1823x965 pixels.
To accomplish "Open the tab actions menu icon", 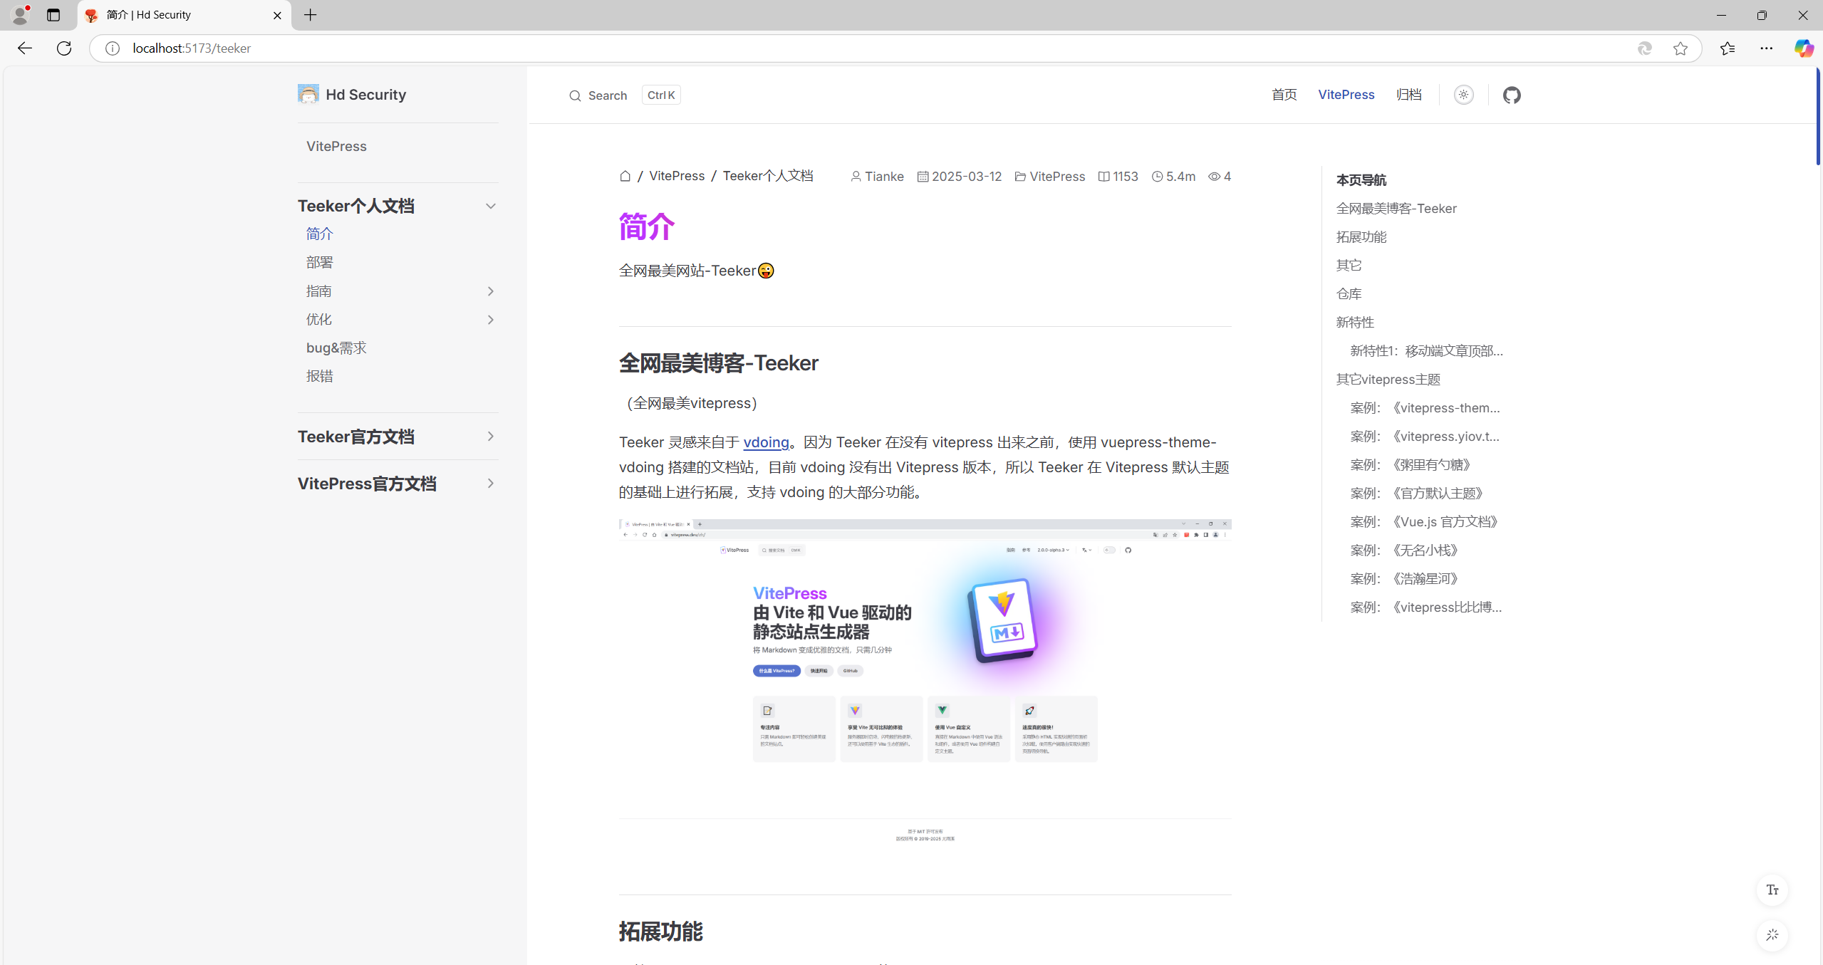I will tap(53, 15).
